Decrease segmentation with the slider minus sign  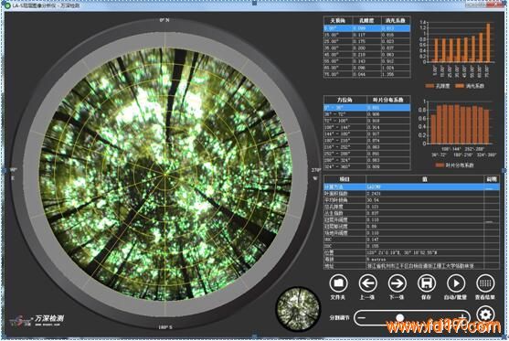point(362,317)
